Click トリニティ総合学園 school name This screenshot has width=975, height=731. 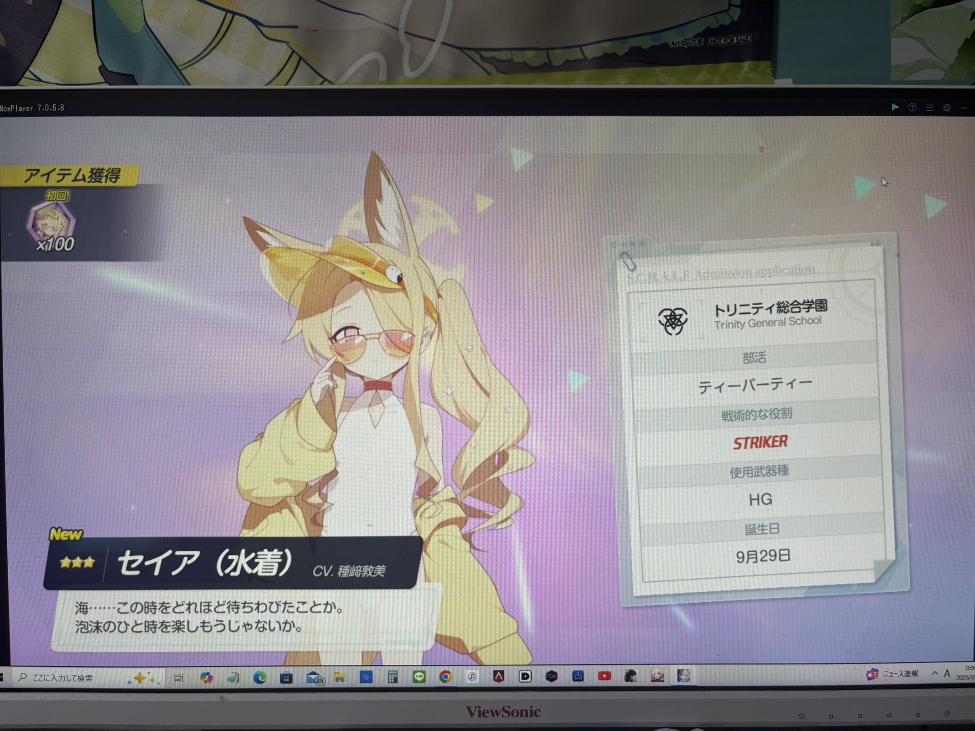coord(770,308)
